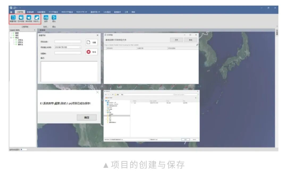
Task: Click the 打开 button in 打开项目 dialog
Action: click(x=176, y=40)
